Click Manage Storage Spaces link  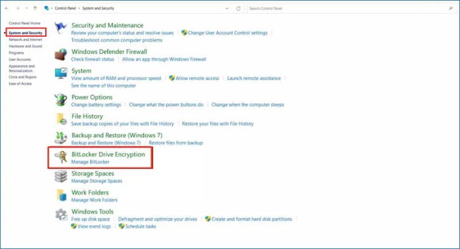(x=97, y=181)
